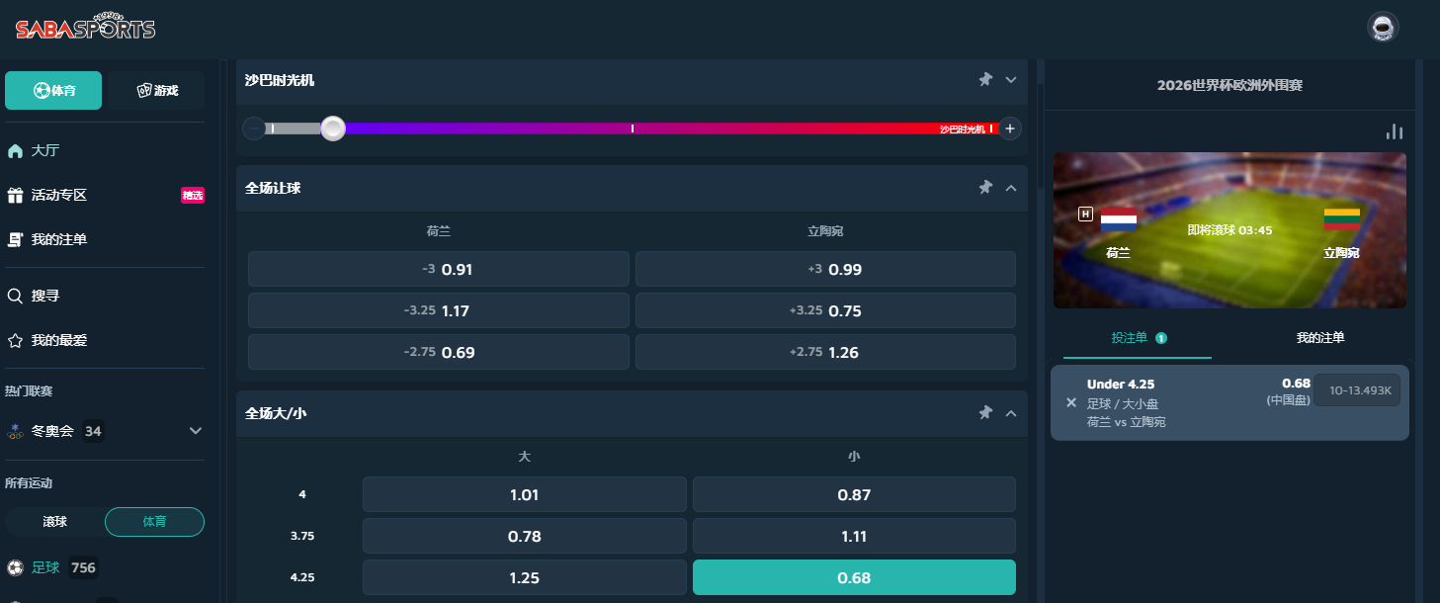Click the time machine minus icon
This screenshot has height=603, width=1440.
click(x=254, y=129)
